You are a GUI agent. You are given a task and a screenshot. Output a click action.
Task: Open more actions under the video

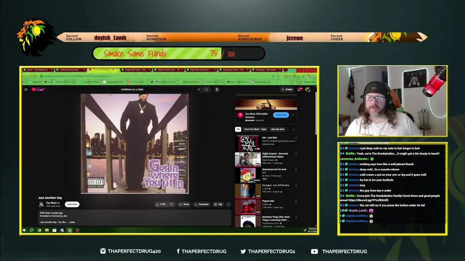pos(228,204)
